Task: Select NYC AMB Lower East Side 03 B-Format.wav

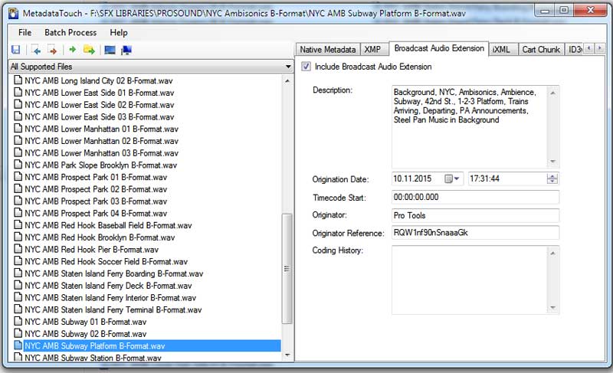Action: point(100,116)
